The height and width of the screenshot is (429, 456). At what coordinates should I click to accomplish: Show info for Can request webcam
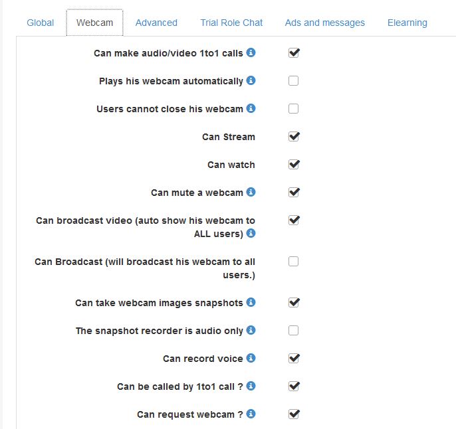click(x=251, y=414)
